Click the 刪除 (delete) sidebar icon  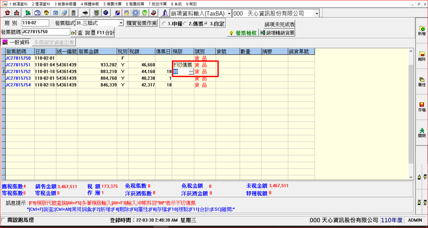(422, 57)
